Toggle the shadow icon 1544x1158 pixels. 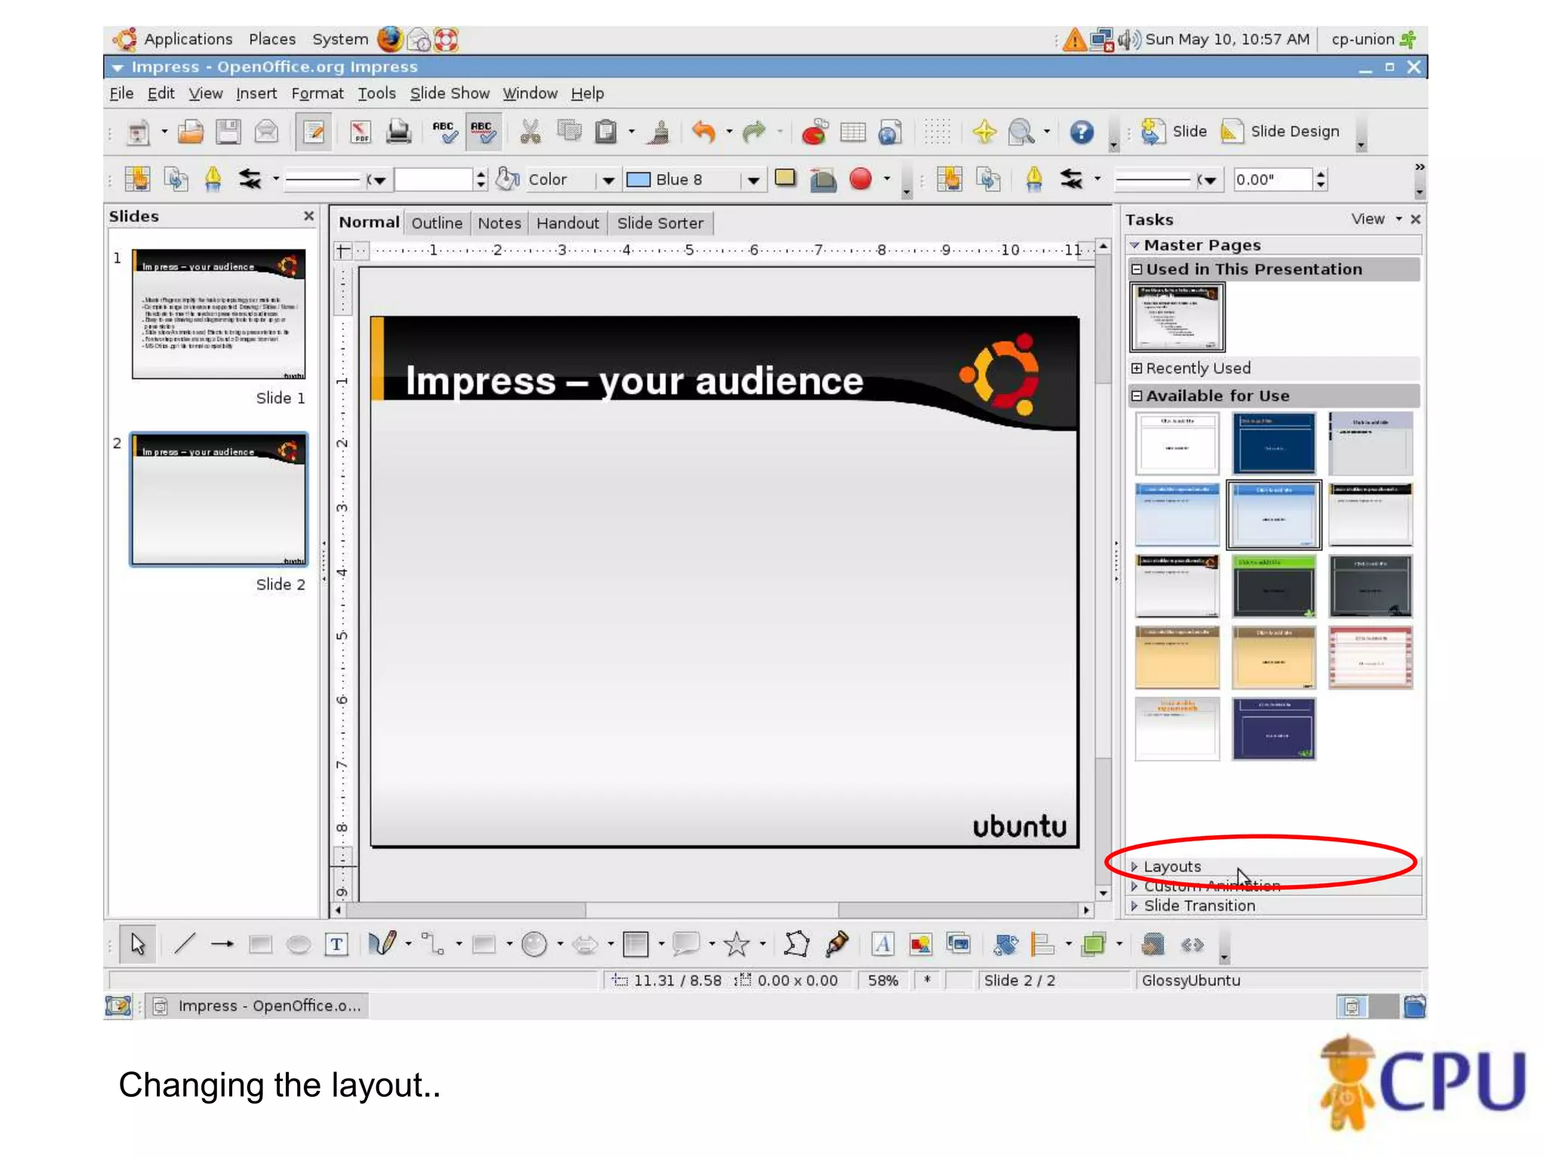click(x=786, y=179)
